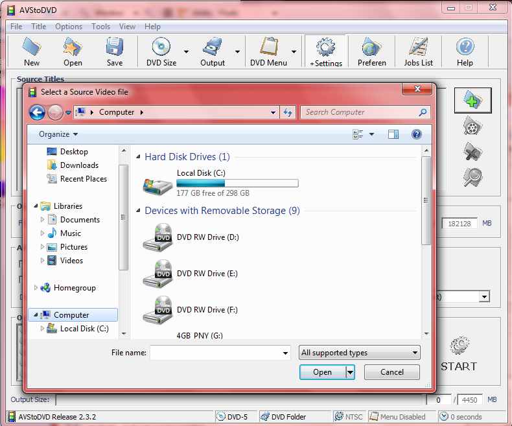Open the Help menu
512x426 pixels.
pyautogui.click(x=152, y=27)
